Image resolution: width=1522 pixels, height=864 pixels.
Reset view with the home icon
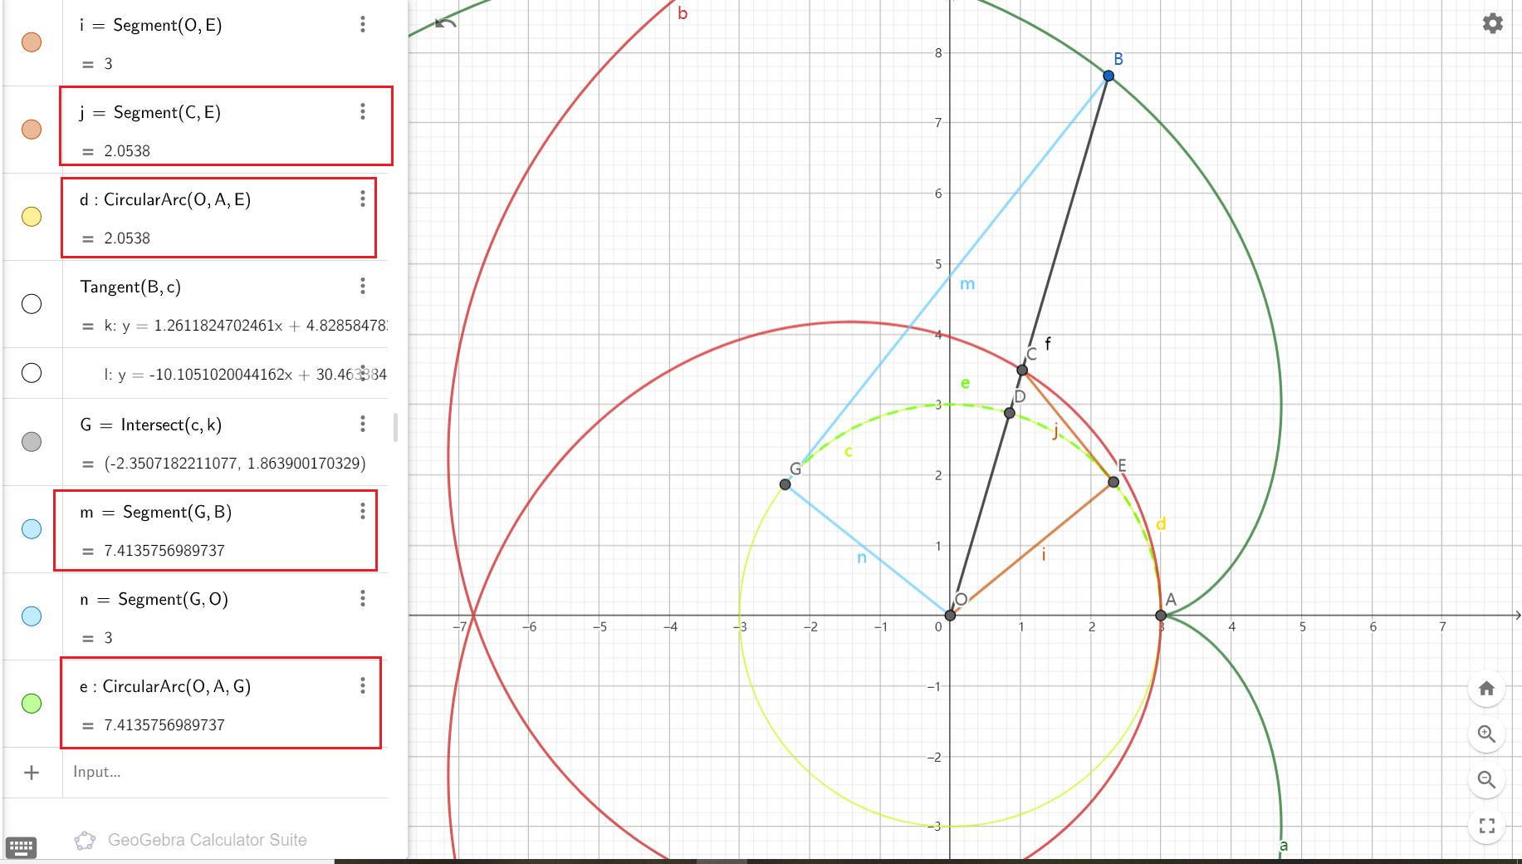[x=1486, y=689]
